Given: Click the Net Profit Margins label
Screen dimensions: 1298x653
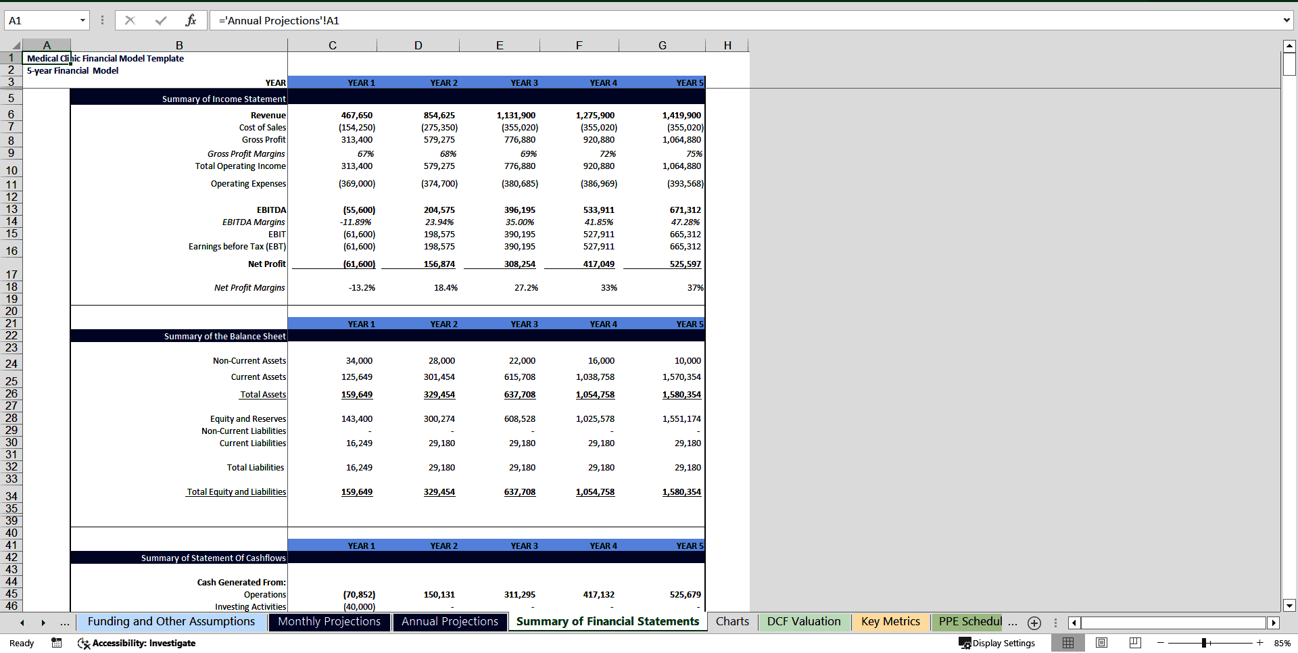Looking at the screenshot, I should click(249, 288).
